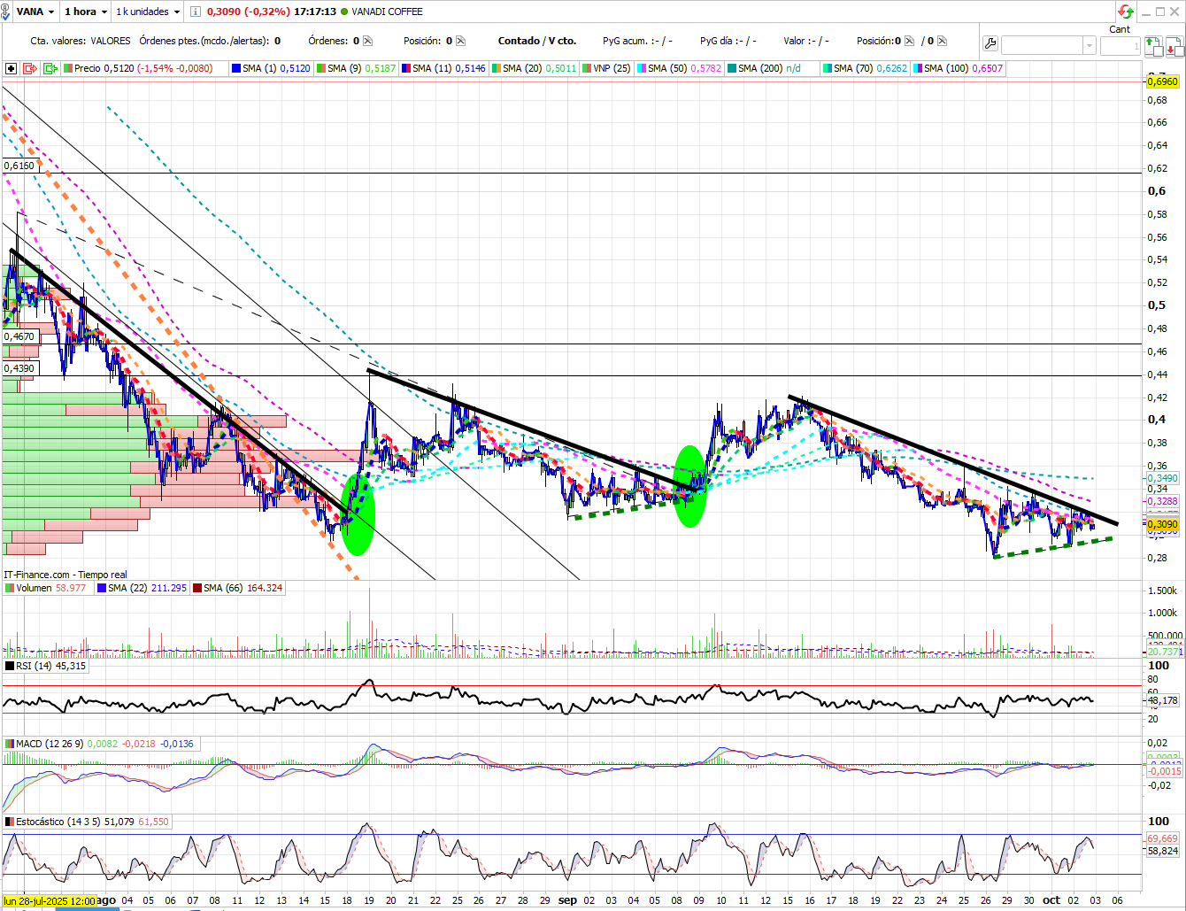Toggle the black plus expand indicators box
This screenshot has height=911, width=1186.
11,68
